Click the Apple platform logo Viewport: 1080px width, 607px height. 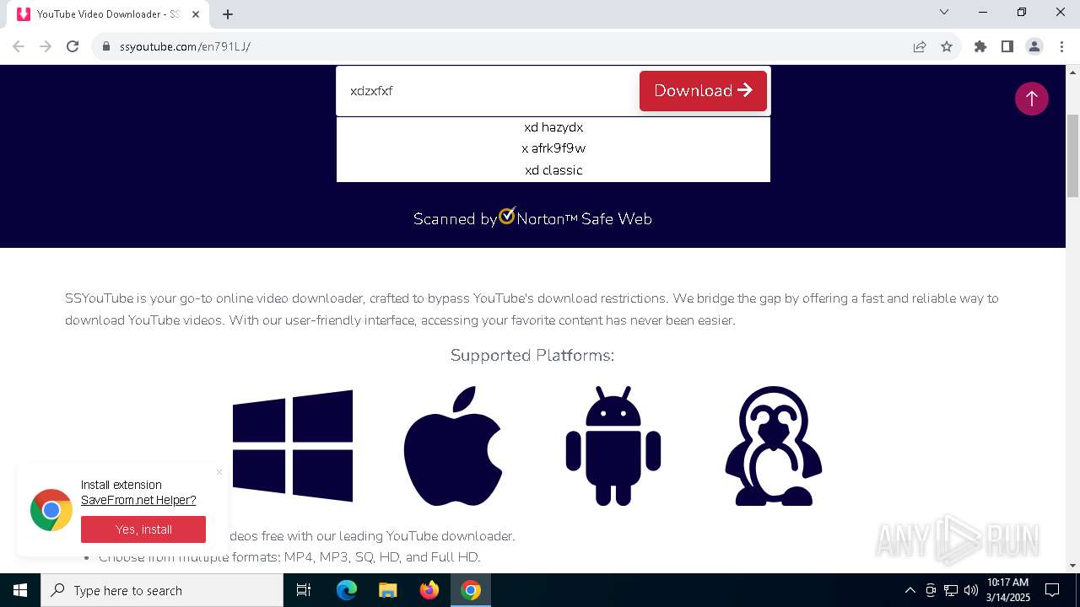pyautogui.click(x=453, y=446)
